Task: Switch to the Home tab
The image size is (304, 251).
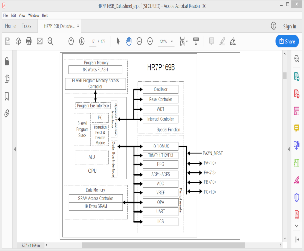Action: pos(10,26)
